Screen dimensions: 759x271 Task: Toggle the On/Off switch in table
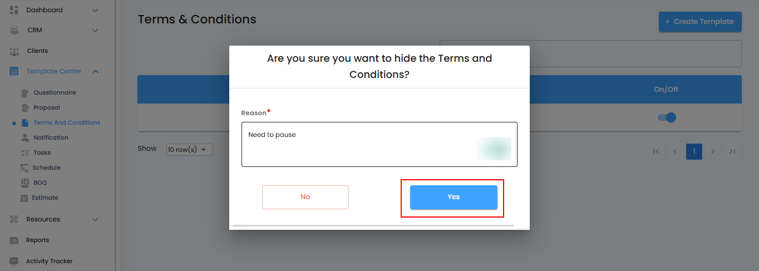pyautogui.click(x=667, y=117)
